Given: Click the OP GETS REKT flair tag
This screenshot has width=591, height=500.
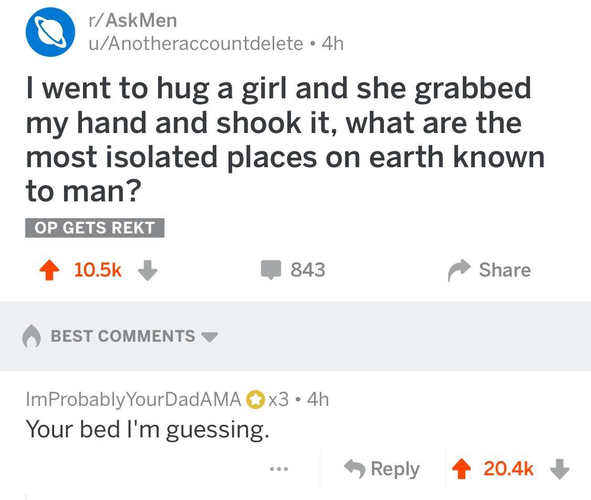Looking at the screenshot, I should tap(95, 228).
